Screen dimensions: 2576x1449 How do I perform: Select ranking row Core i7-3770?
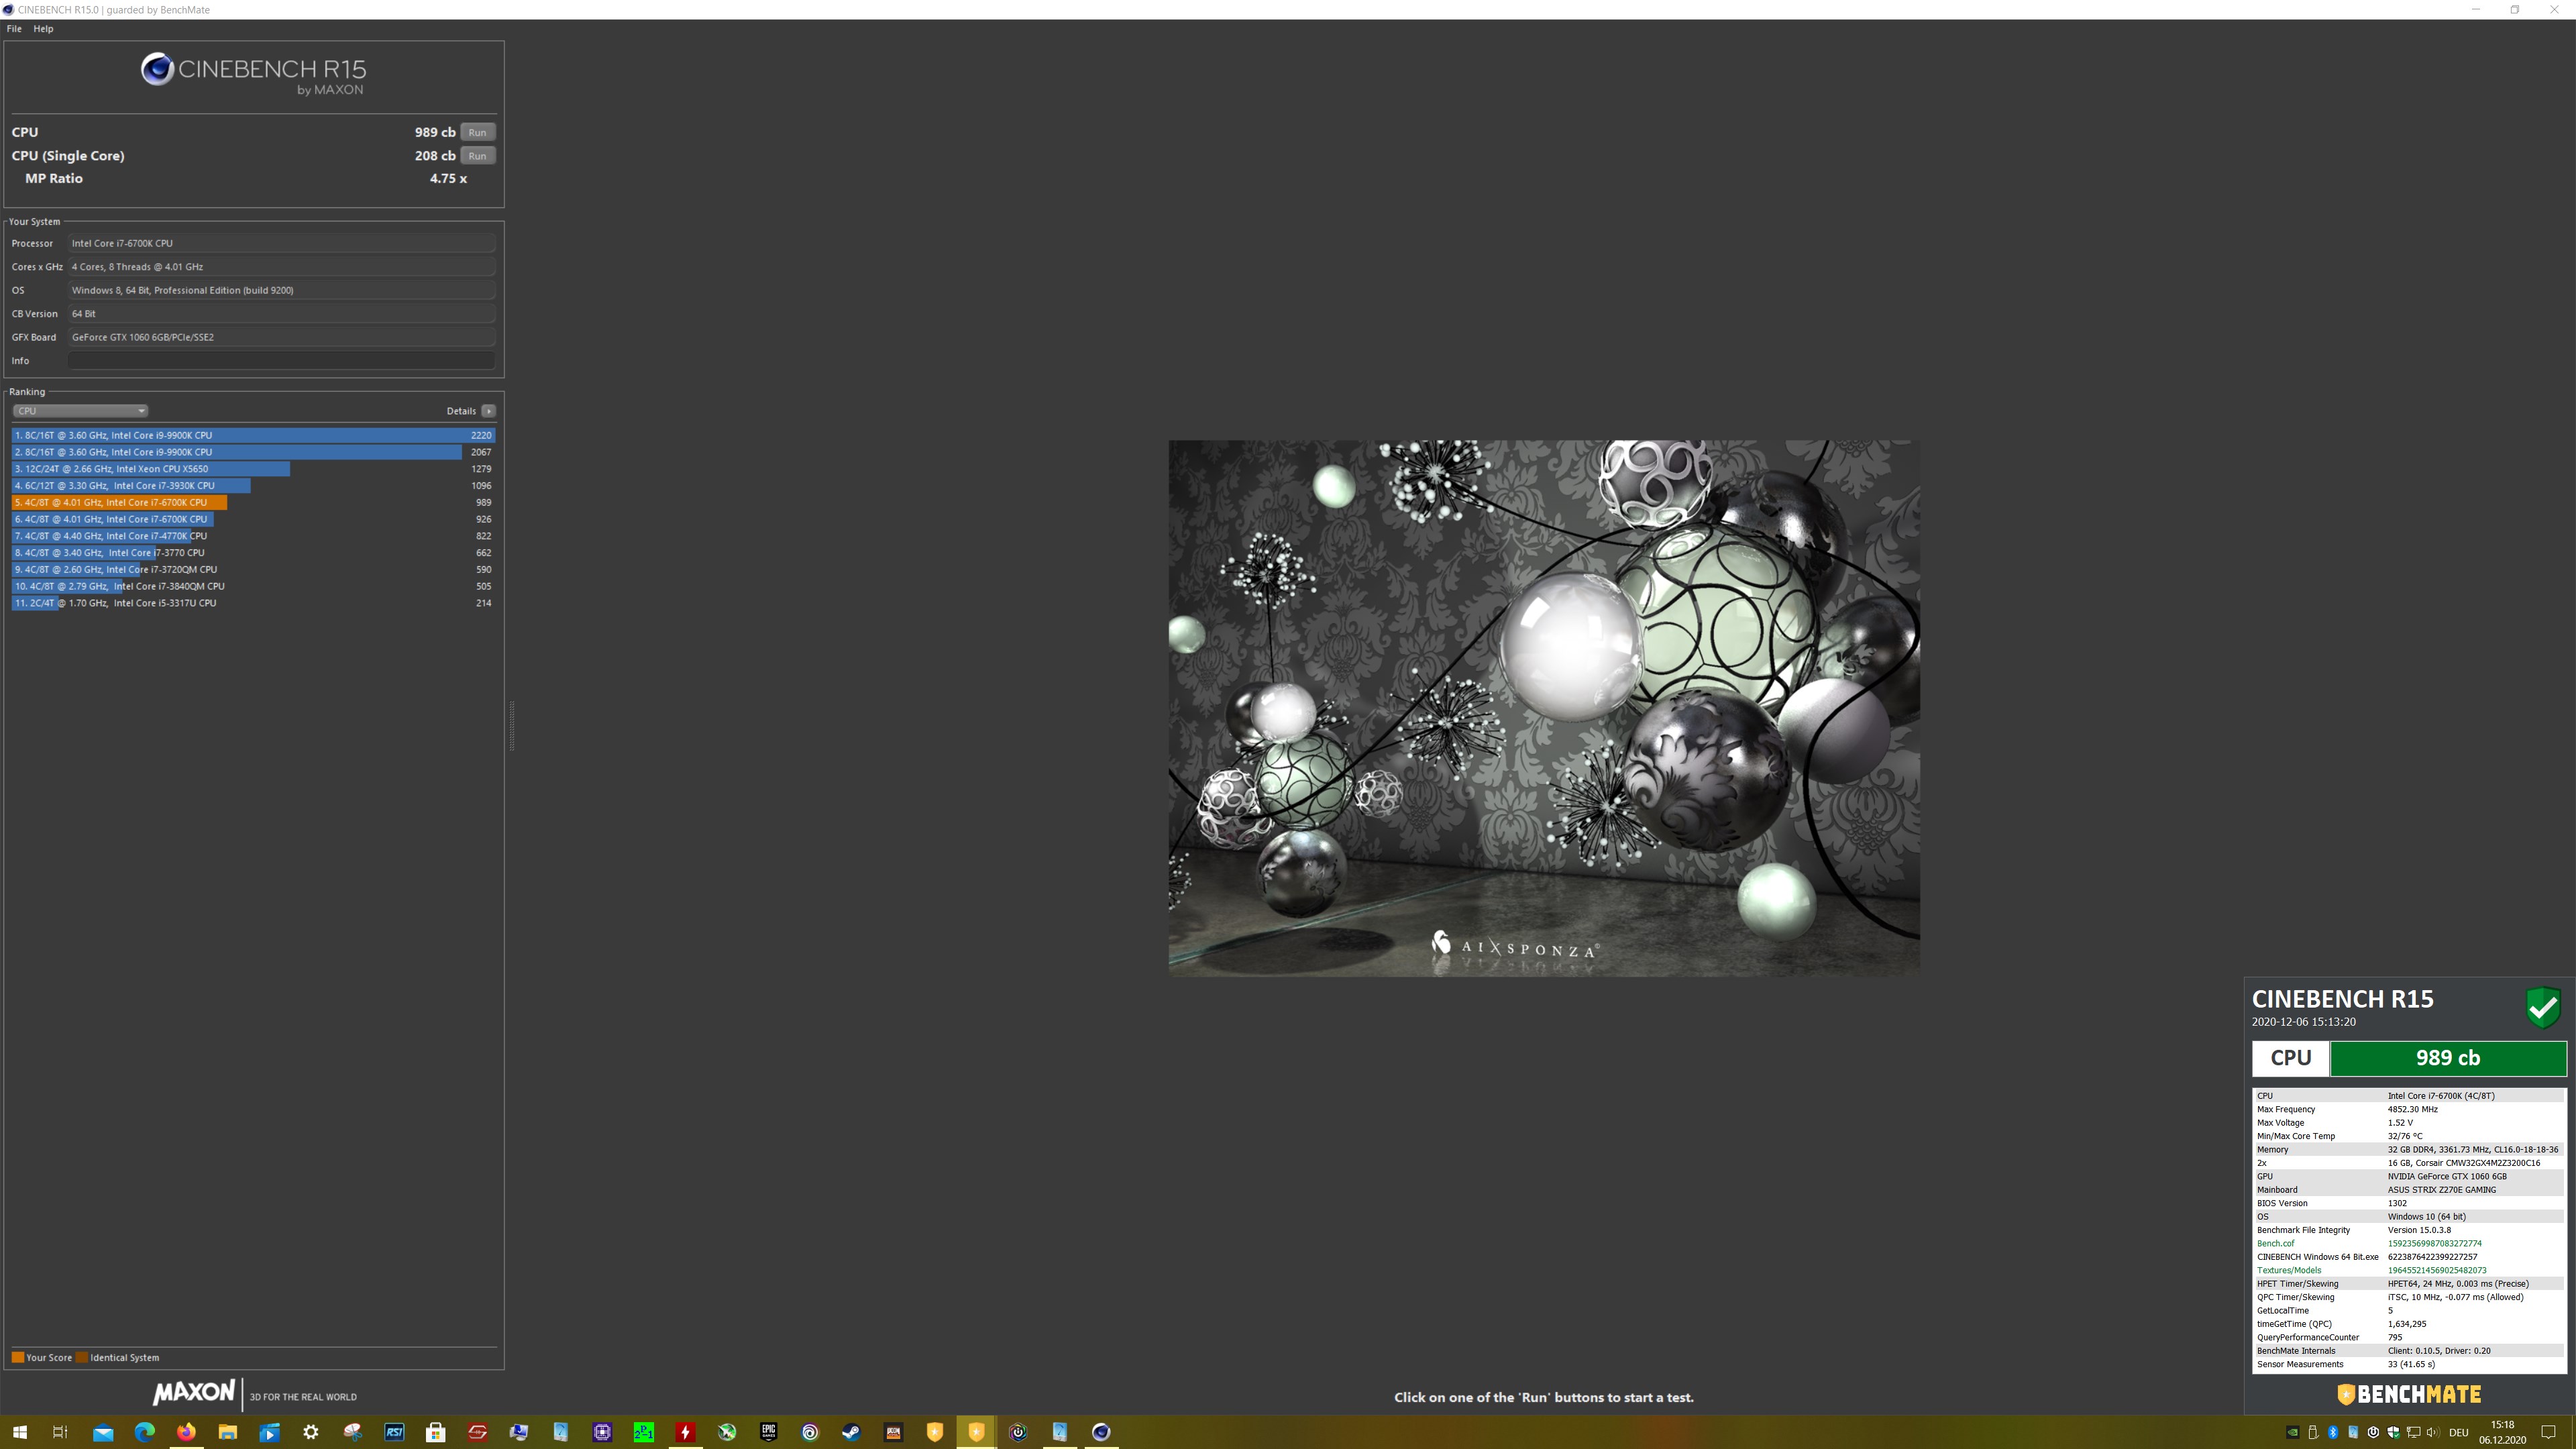pyautogui.click(x=253, y=553)
